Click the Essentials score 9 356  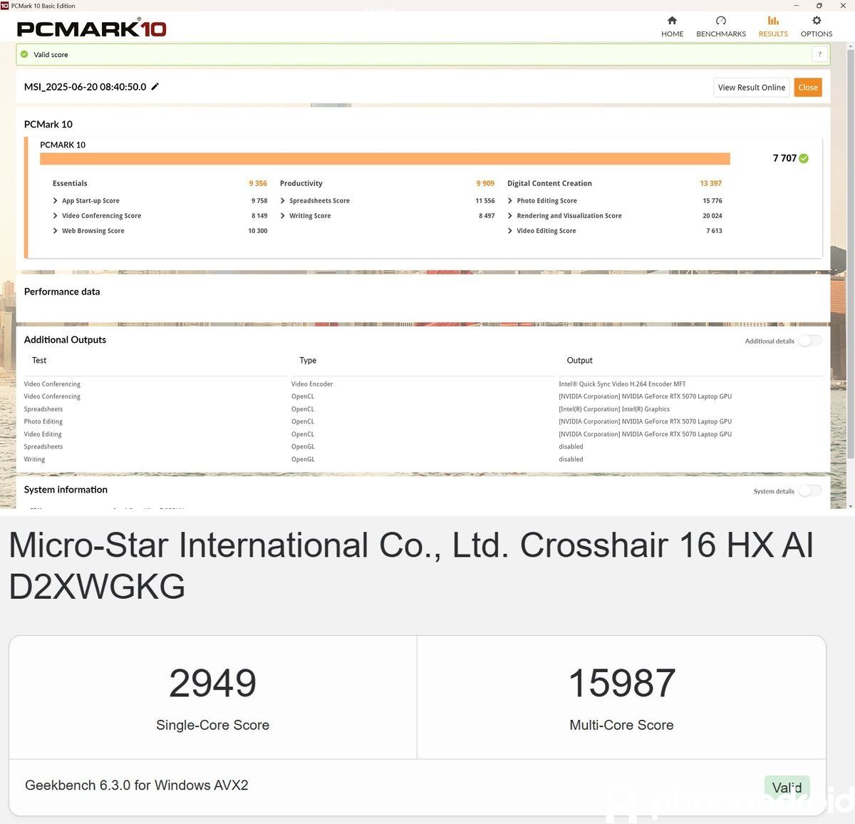click(258, 183)
